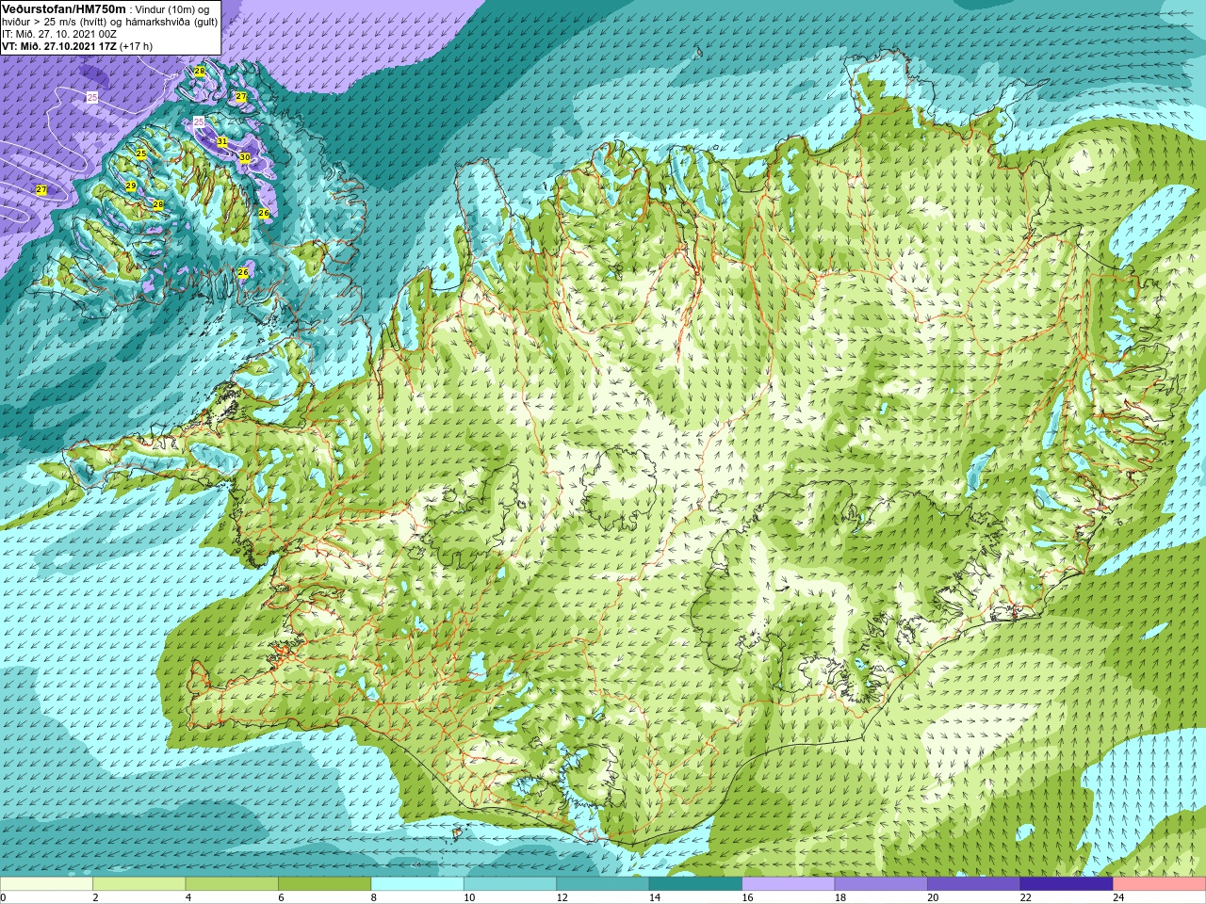
Task: Click the 'VT: Mið. 27.10.2021 17Z' valid time
Action: [58, 46]
